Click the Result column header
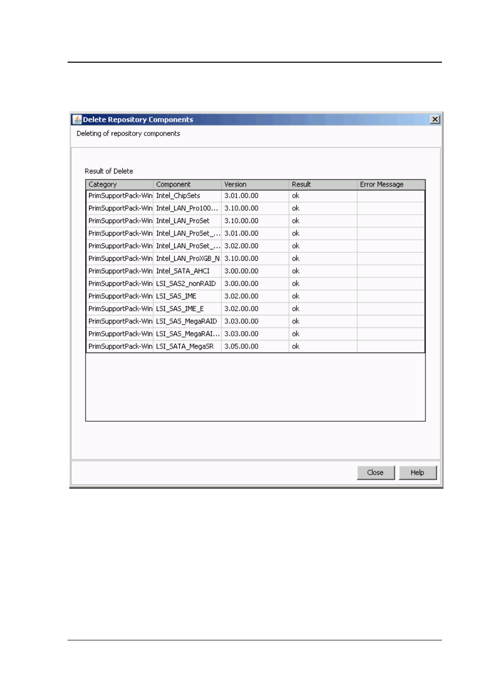Screen dimensions: 478x679 point(323,184)
